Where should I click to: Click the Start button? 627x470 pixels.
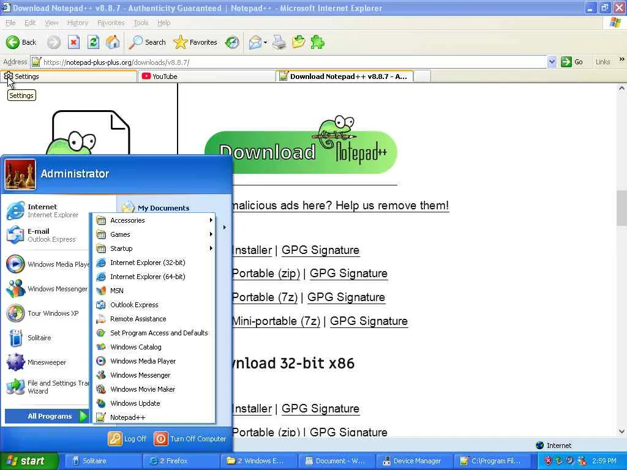coord(29,461)
